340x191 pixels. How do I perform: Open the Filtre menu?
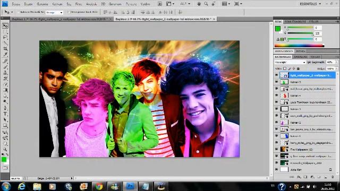[79, 4]
